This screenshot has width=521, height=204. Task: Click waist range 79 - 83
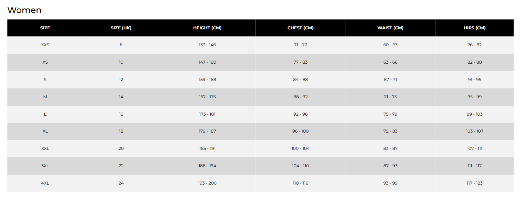coord(390,131)
